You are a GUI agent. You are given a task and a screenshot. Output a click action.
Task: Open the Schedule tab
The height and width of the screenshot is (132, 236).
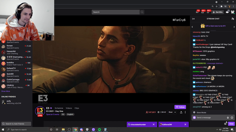pyautogui.click(x=59, y=108)
